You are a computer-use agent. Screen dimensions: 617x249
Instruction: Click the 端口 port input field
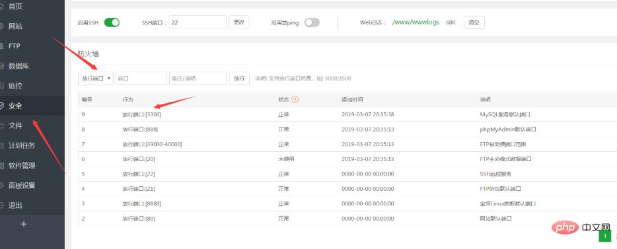(141, 78)
